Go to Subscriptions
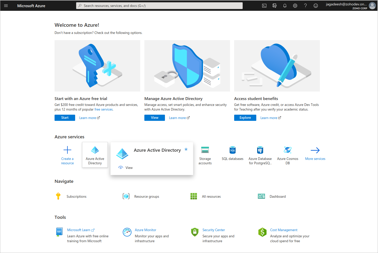 76,197
